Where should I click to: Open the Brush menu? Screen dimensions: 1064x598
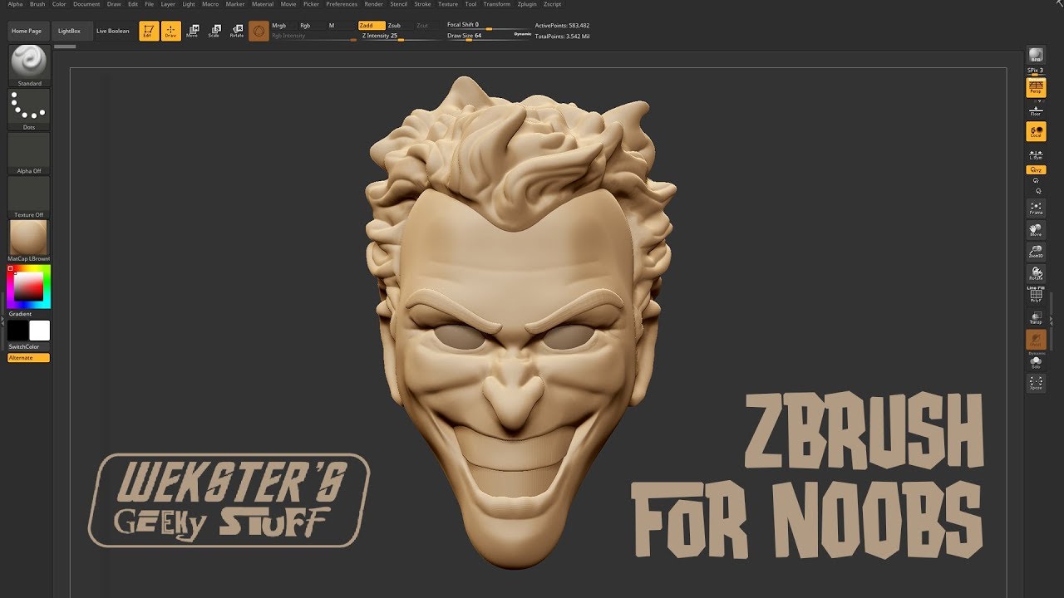[37, 4]
